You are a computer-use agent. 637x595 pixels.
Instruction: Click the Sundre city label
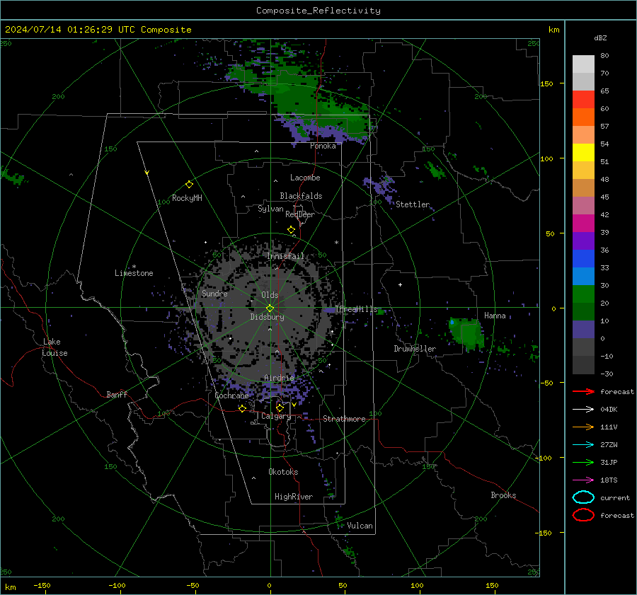pyautogui.click(x=214, y=293)
